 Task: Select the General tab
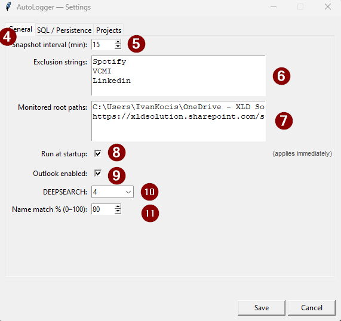20,29
